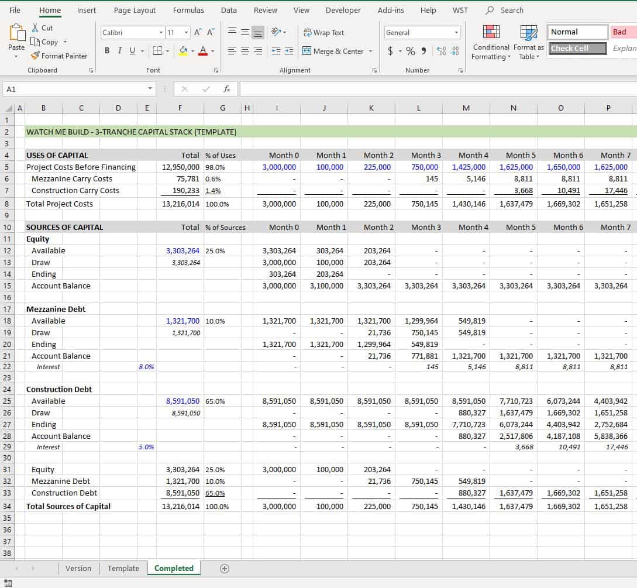Click the Name Box showing A1

click(x=74, y=89)
